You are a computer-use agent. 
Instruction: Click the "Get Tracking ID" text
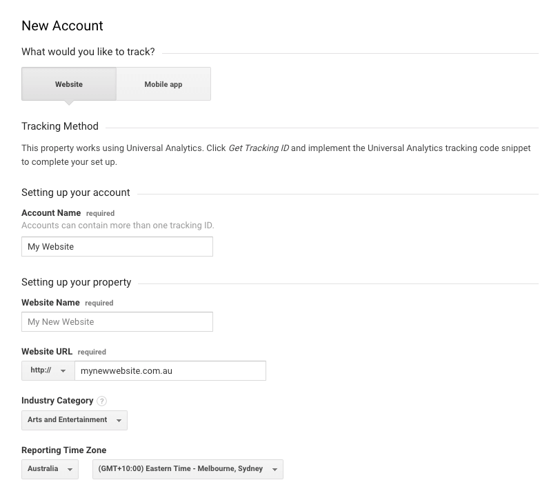point(258,148)
